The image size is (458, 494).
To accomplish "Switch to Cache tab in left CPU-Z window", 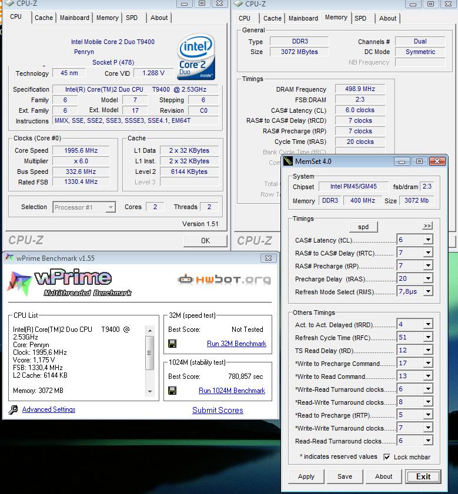I will (44, 18).
